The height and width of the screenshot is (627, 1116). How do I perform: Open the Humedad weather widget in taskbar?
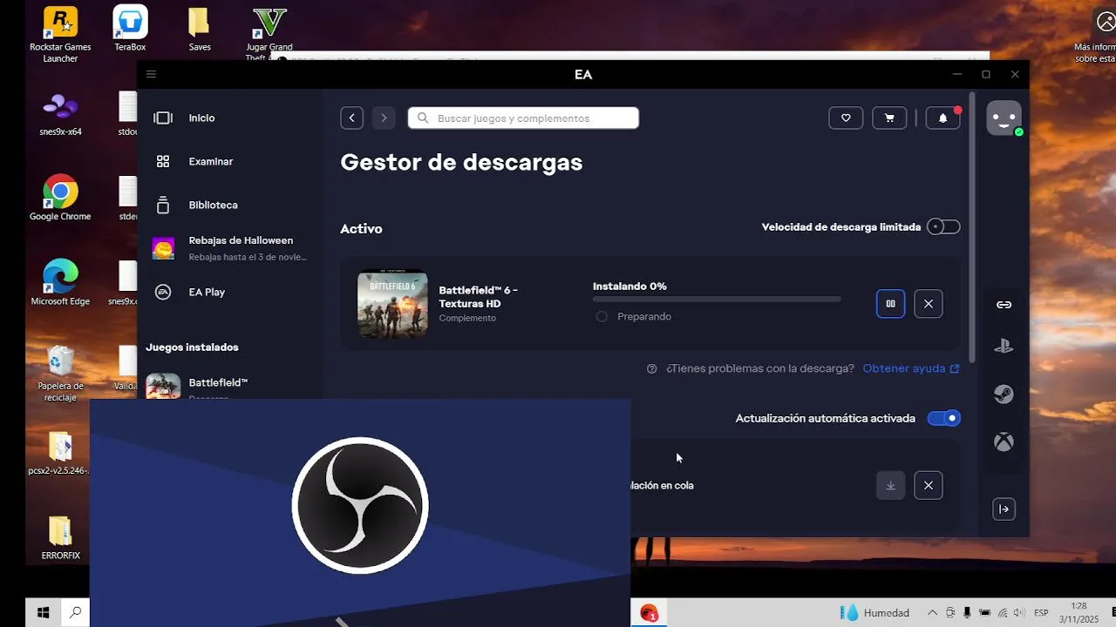(876, 613)
